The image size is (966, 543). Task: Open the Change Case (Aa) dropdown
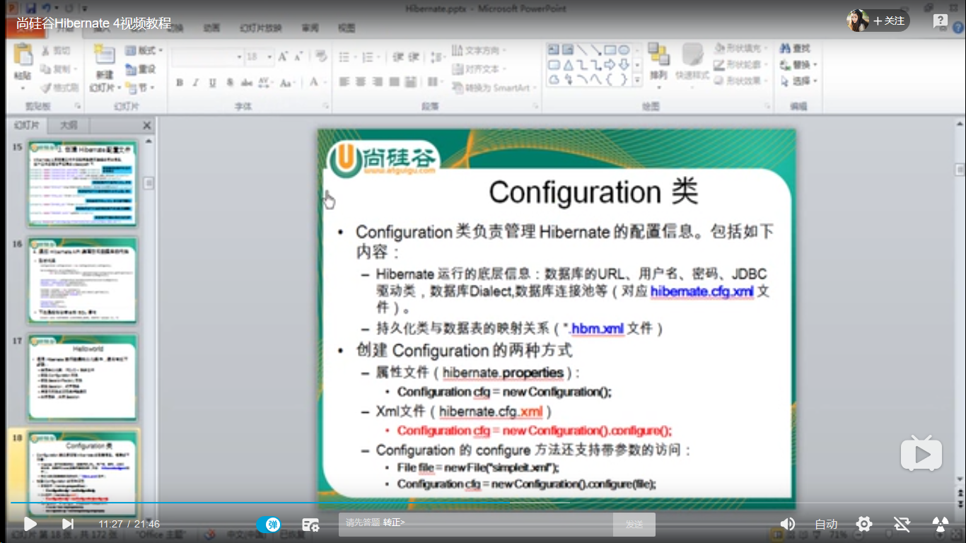(287, 83)
